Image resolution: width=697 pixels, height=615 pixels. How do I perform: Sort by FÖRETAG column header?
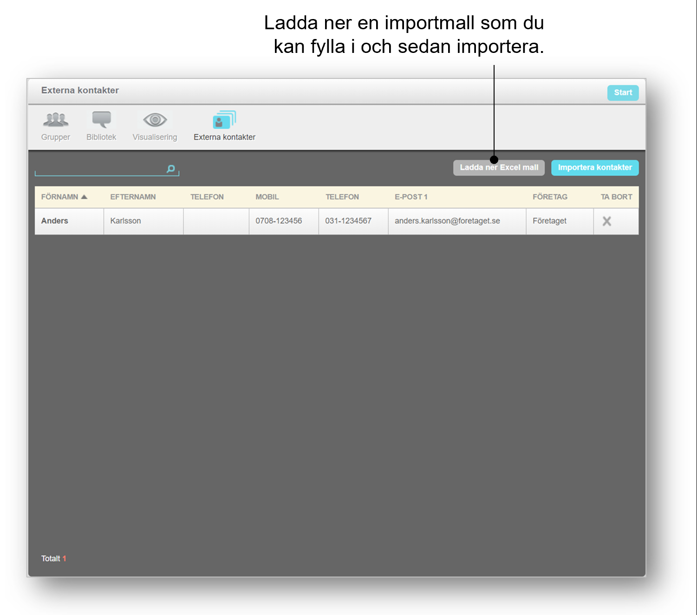[x=550, y=197]
